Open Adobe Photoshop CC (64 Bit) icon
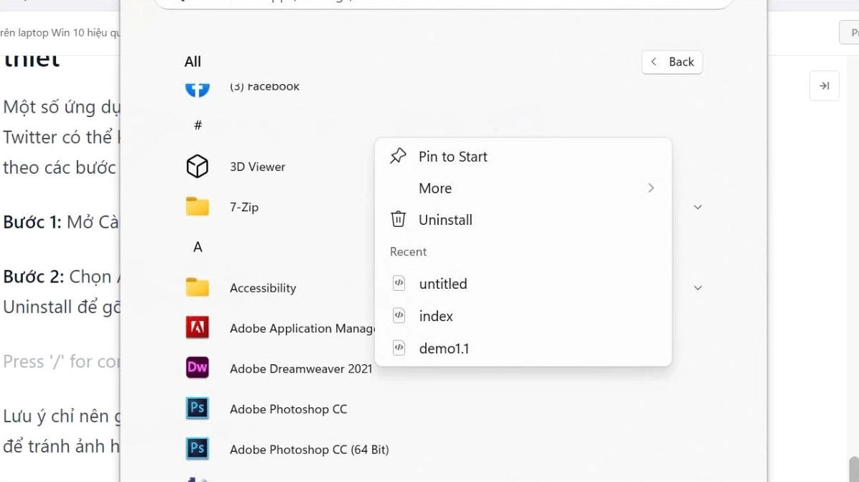Image resolution: width=859 pixels, height=482 pixels. click(197, 449)
